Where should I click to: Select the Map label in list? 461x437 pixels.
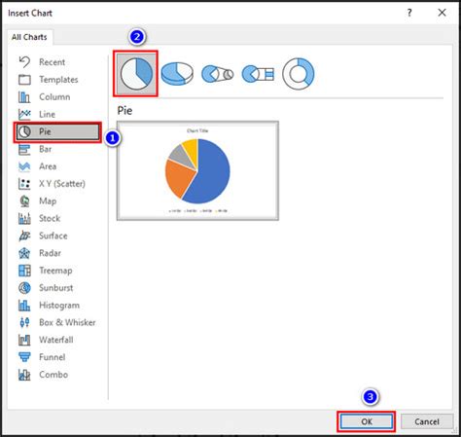pyautogui.click(x=48, y=201)
